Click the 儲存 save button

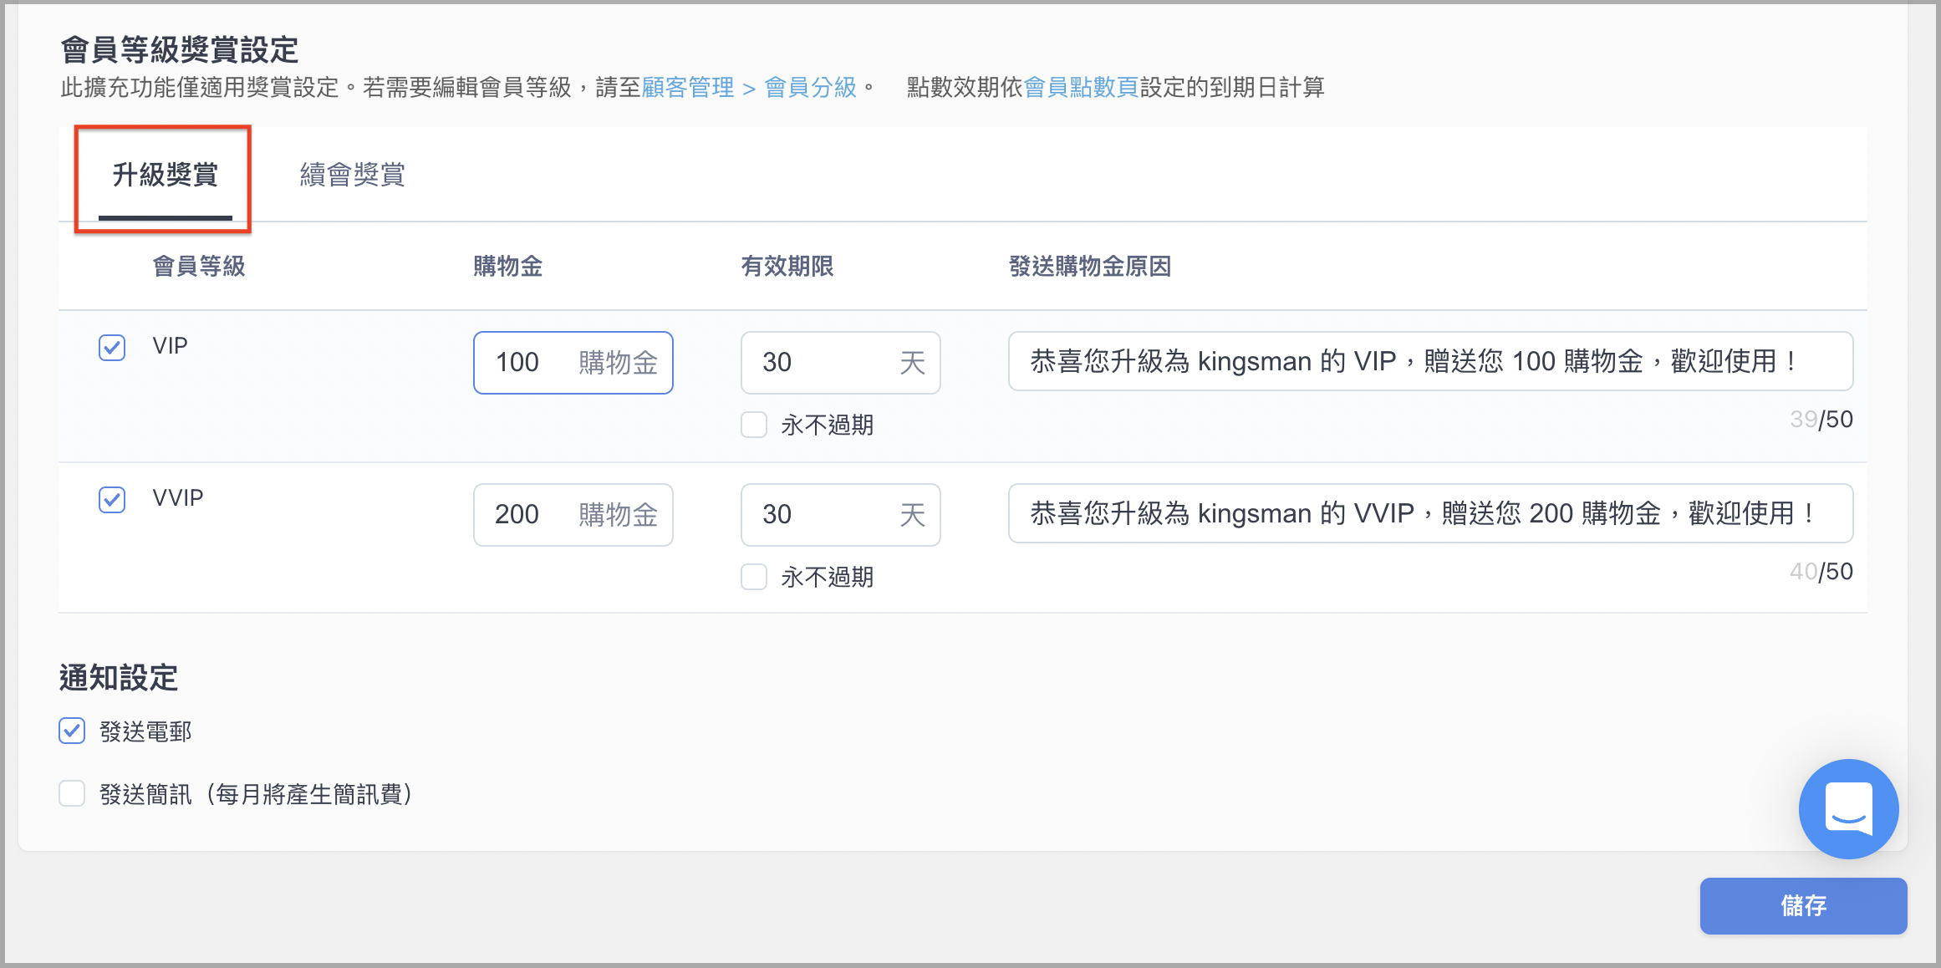(x=1803, y=905)
